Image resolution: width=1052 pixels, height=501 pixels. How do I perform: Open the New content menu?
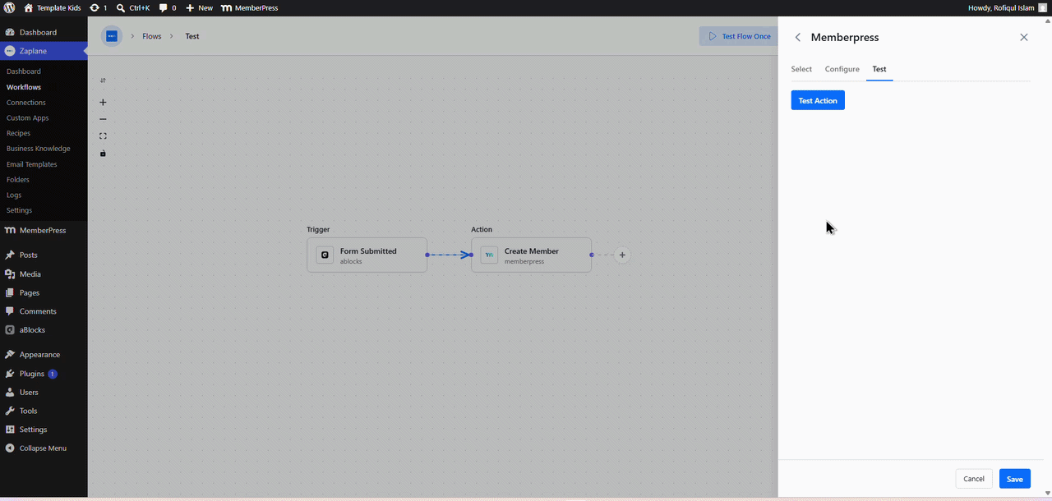pos(199,7)
